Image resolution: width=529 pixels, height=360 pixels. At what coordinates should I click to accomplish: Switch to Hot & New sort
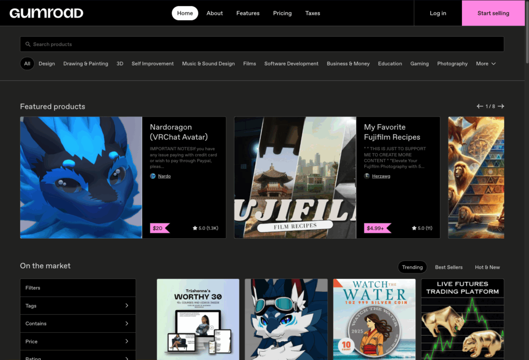tap(487, 267)
